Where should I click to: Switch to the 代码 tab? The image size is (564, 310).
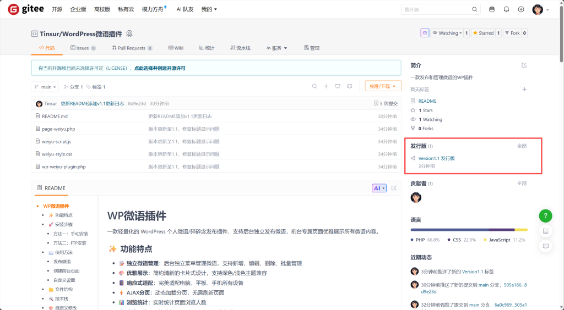pyautogui.click(x=47, y=48)
